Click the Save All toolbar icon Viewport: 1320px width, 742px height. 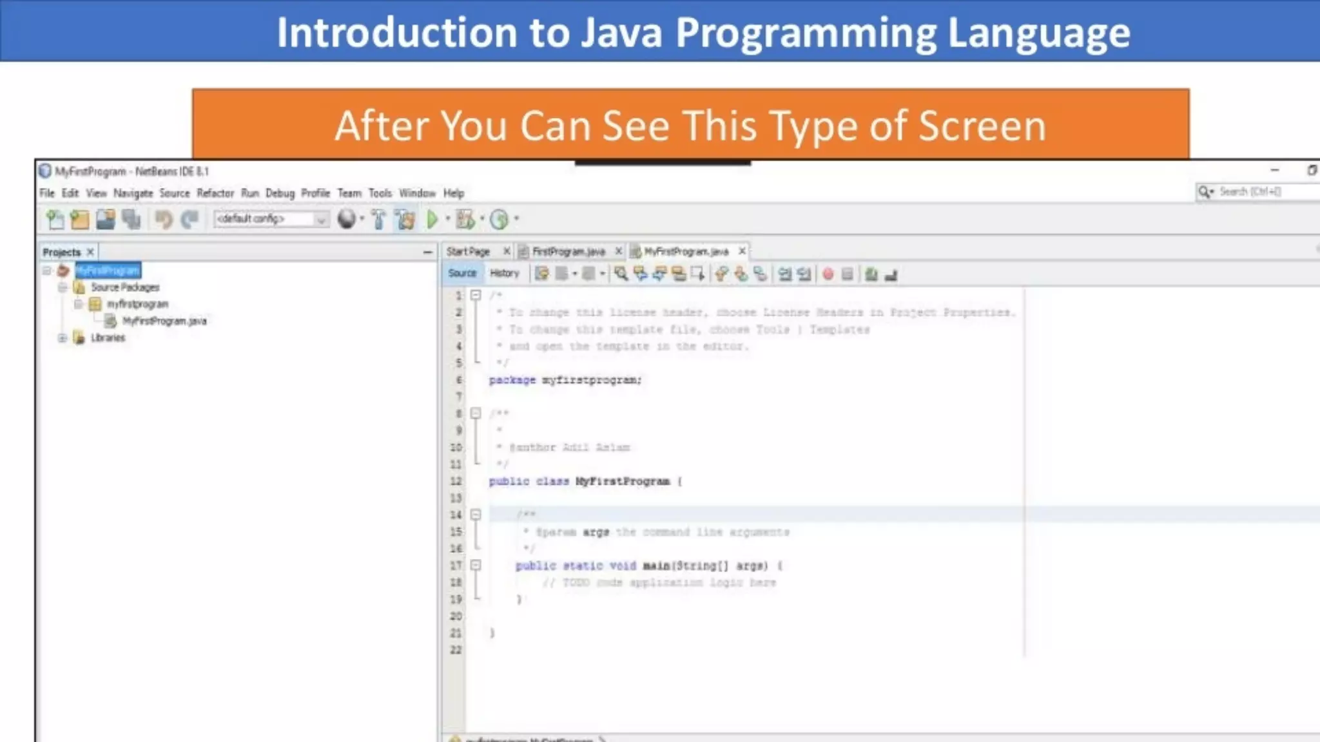(x=131, y=220)
